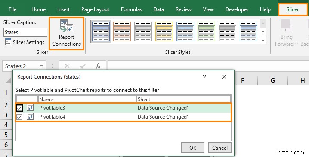Click the PivotTable3 row icon
This screenshot has width=309, height=157.
point(30,108)
